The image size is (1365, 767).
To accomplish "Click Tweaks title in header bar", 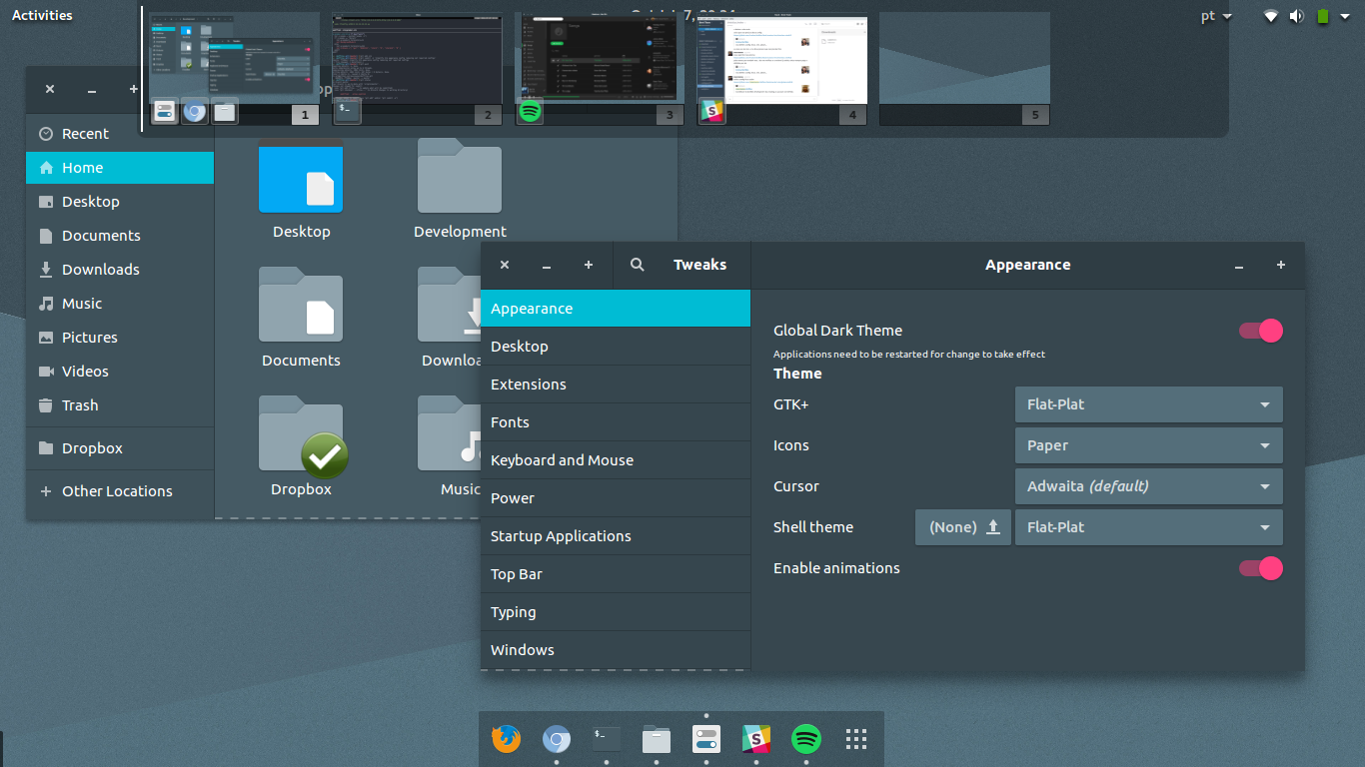I will [x=699, y=265].
